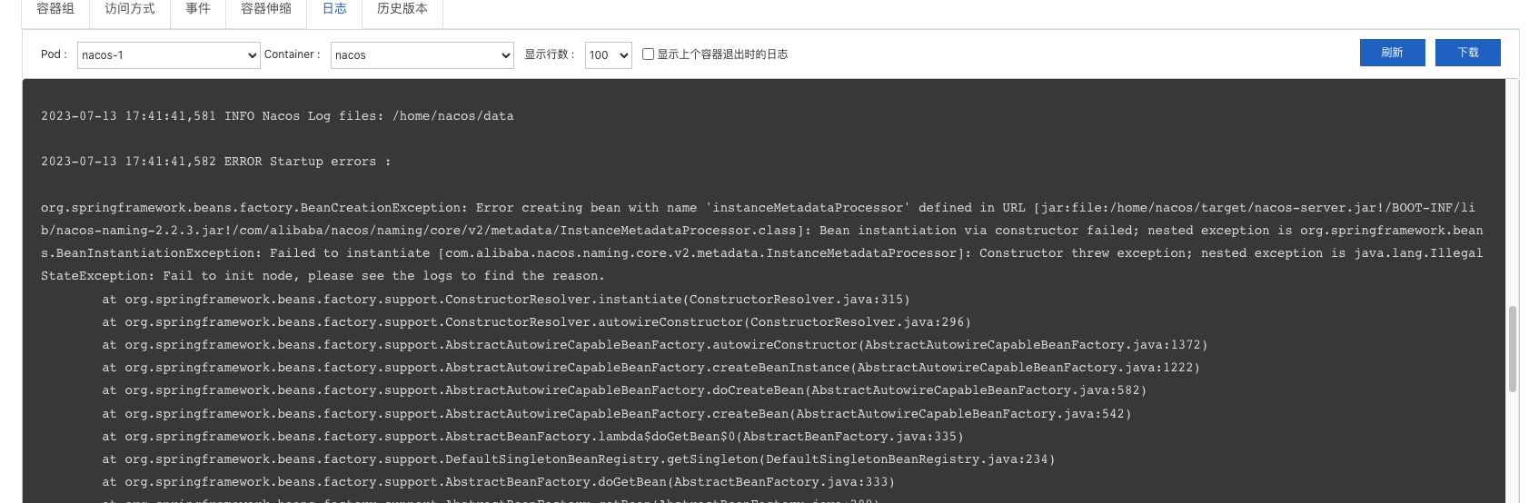Open the 访问方式 tab
The height and width of the screenshot is (503, 1529).
tap(129, 9)
